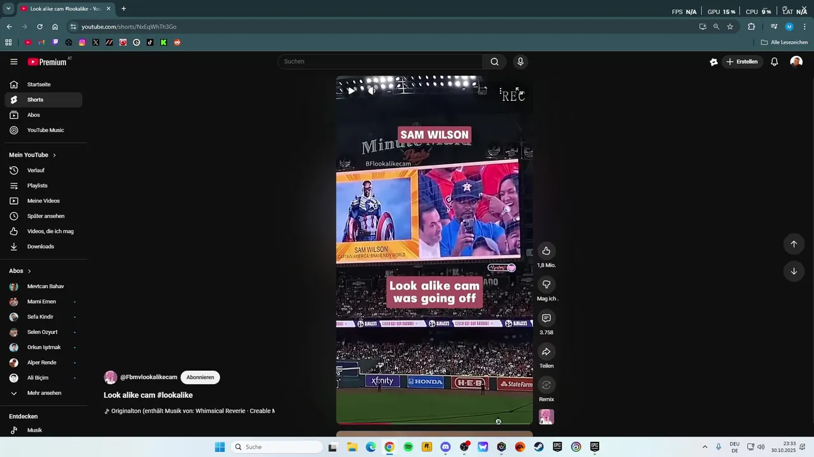Open the @Fbmvlookalikecam channel link

click(x=149, y=377)
